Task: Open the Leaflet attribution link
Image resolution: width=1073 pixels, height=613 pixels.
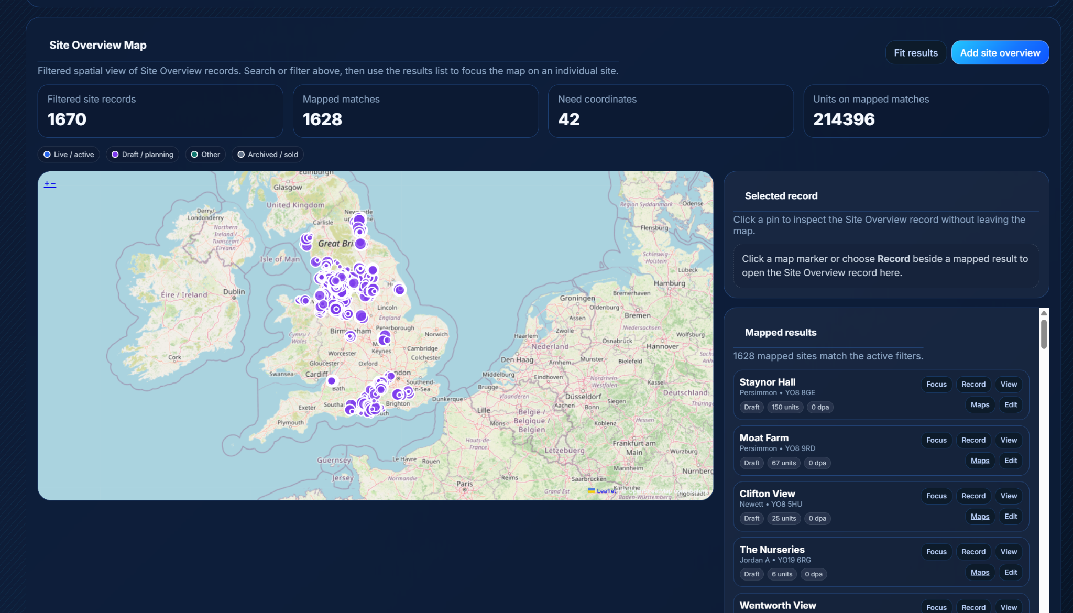Action: [602, 491]
